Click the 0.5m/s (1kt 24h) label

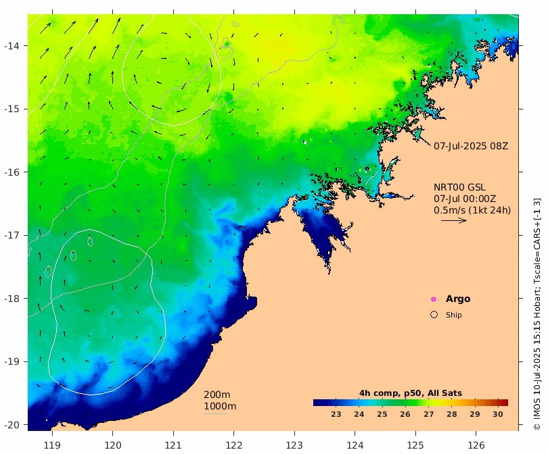472,210
